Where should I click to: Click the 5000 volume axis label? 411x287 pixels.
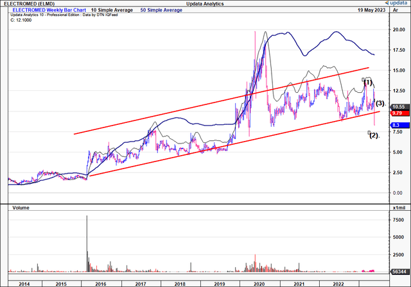(398, 237)
